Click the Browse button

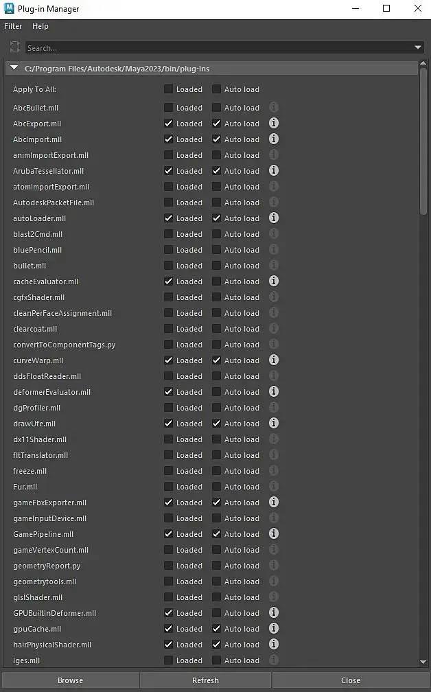[x=70, y=680]
